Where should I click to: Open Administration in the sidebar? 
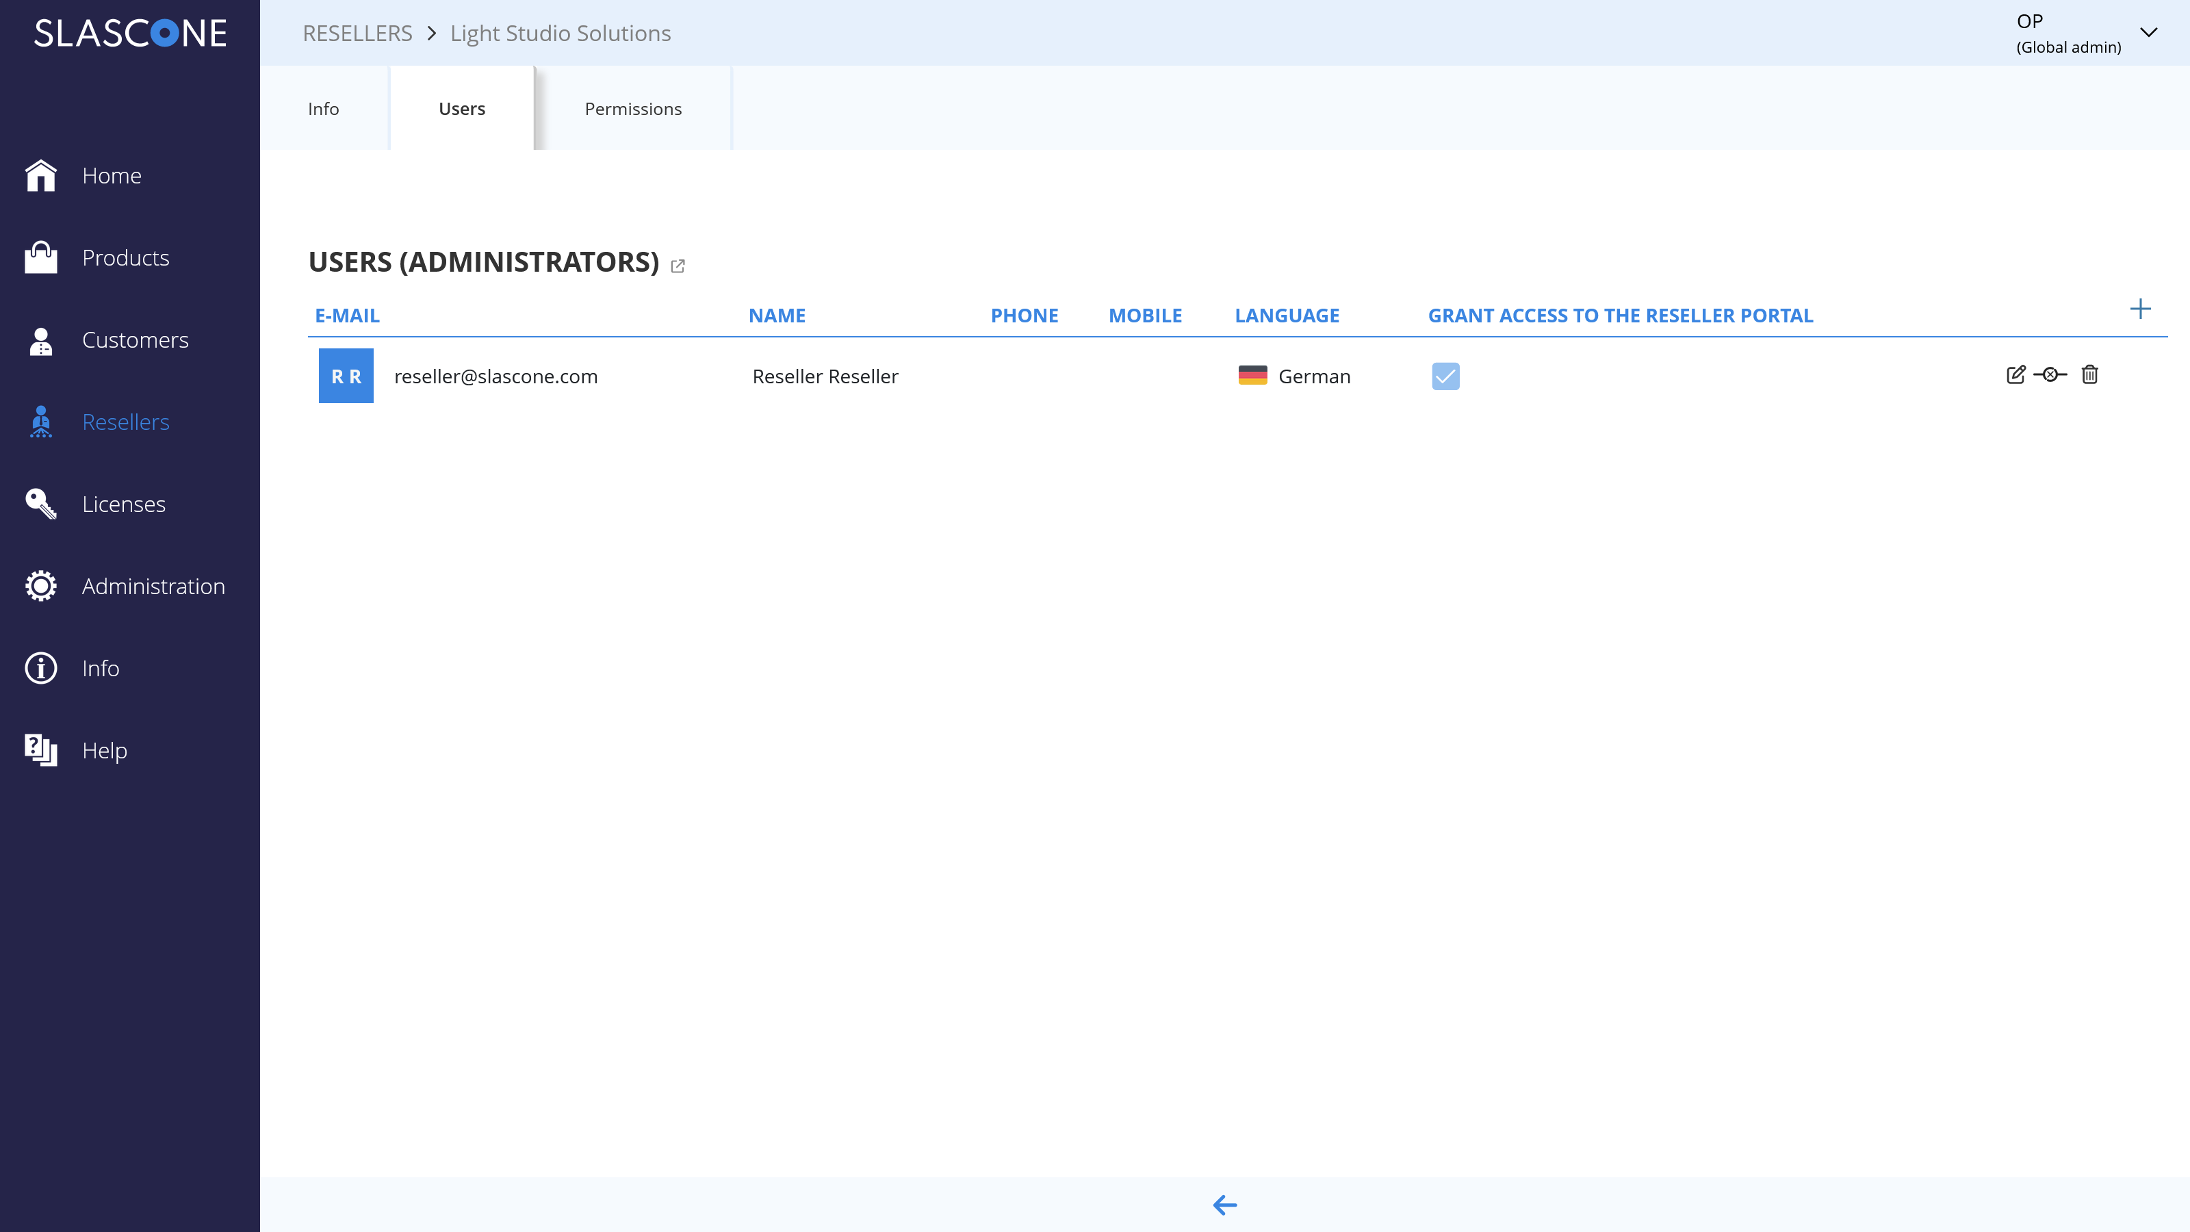pyautogui.click(x=153, y=586)
